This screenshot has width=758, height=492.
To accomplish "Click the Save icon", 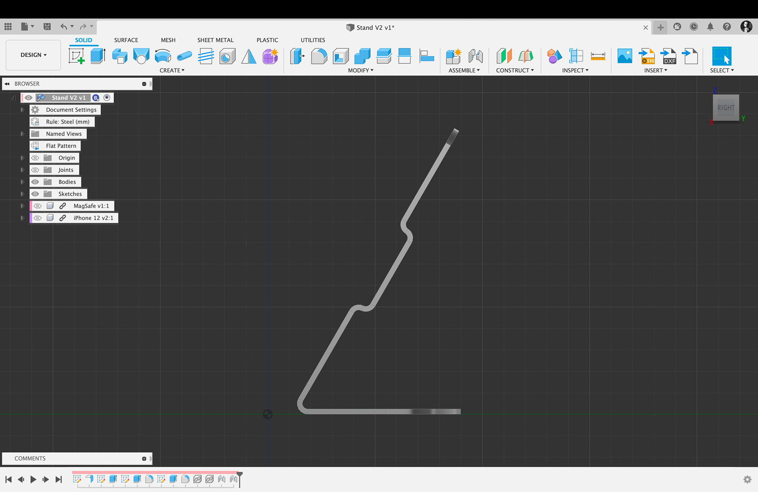I will (x=47, y=27).
